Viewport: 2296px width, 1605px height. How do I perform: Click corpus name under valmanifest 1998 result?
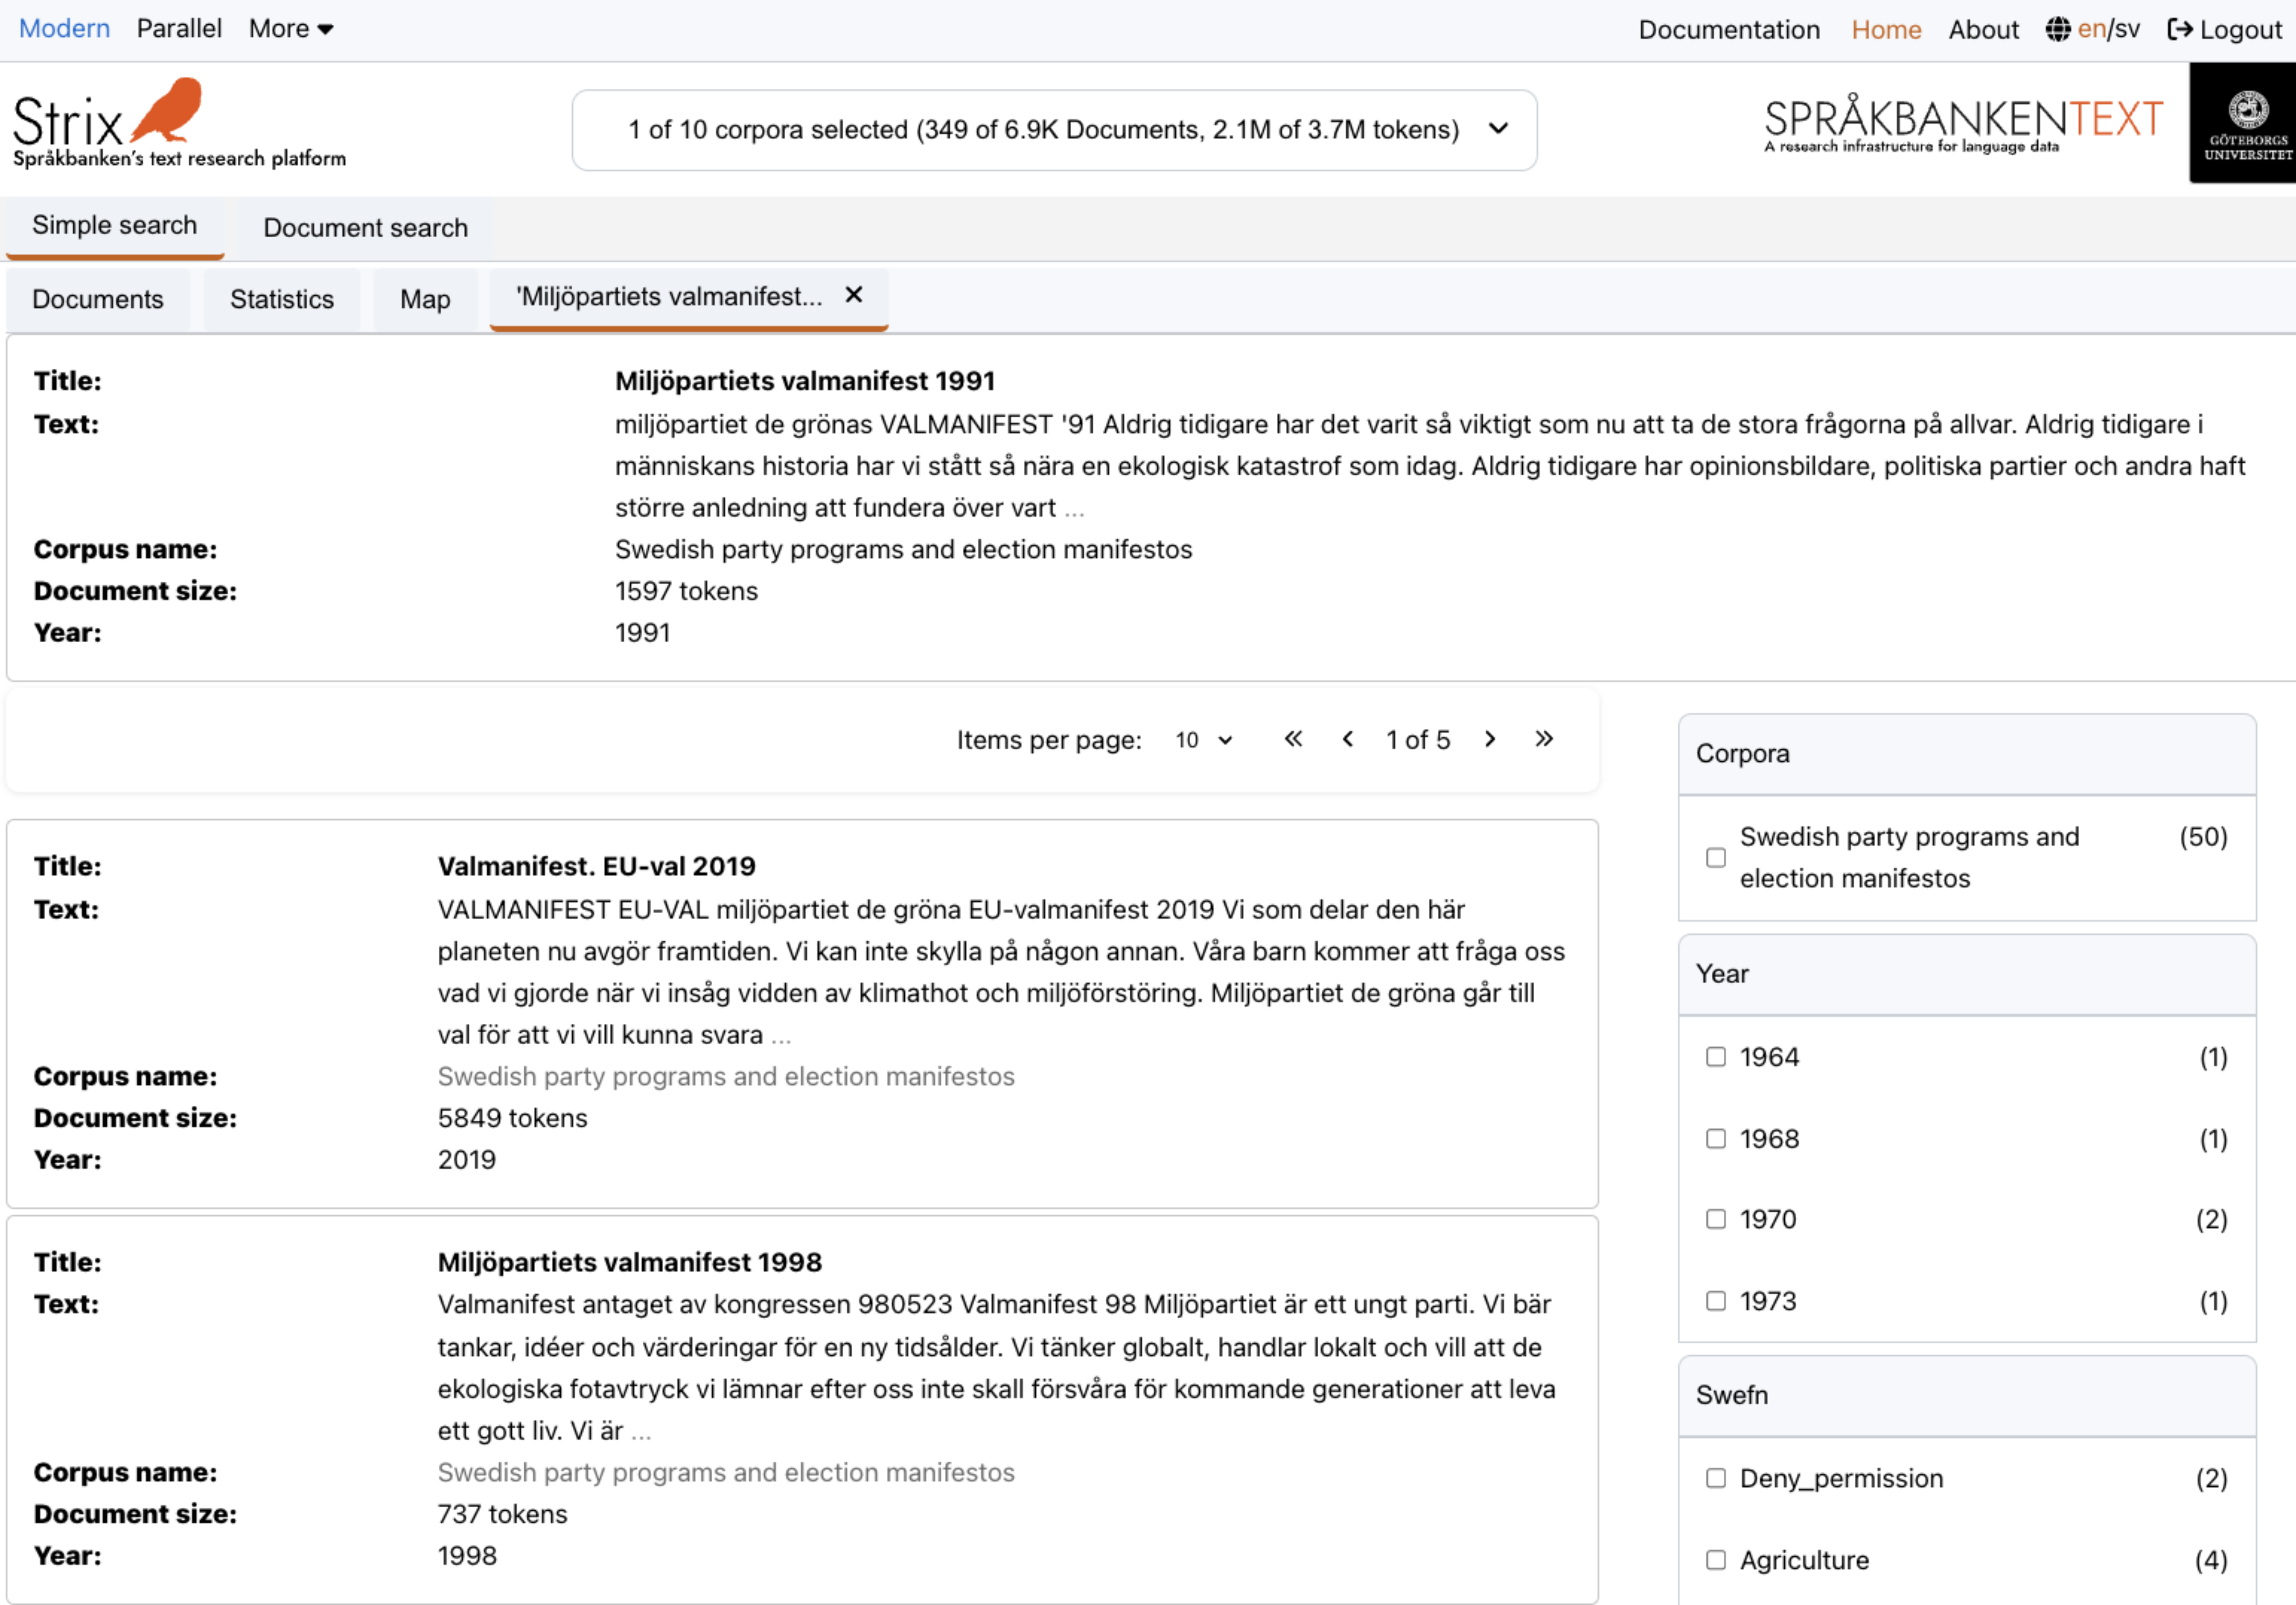[726, 1472]
